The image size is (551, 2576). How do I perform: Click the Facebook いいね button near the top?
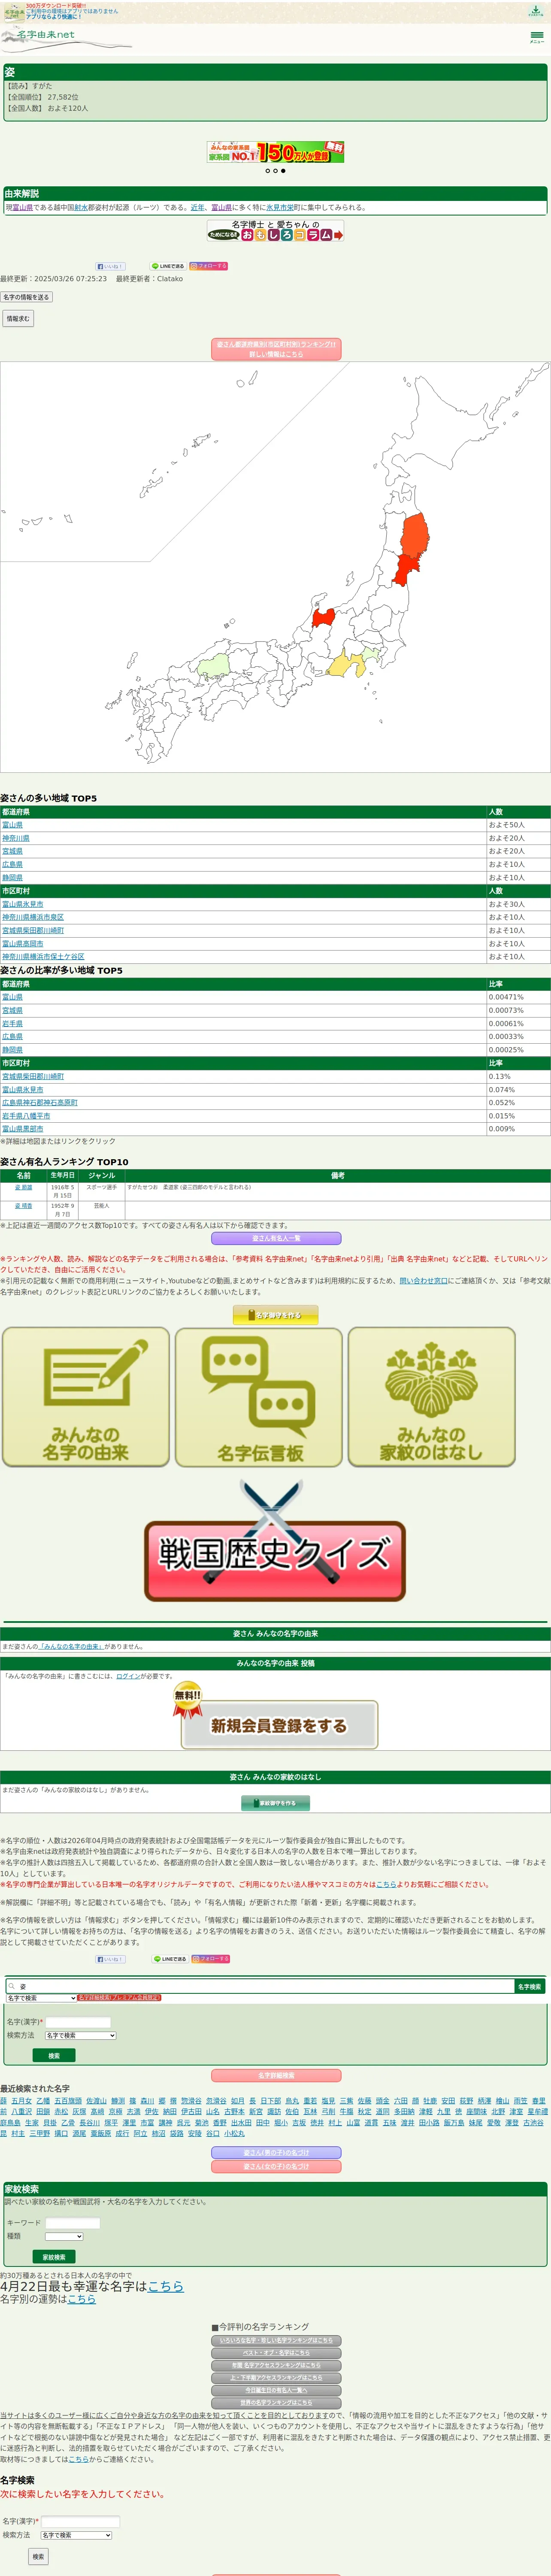click(x=109, y=266)
